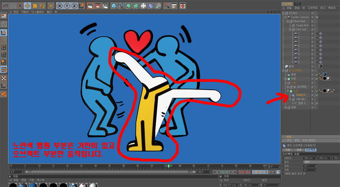
Task: Open the NURBS generator icon
Action: pos(128,6)
